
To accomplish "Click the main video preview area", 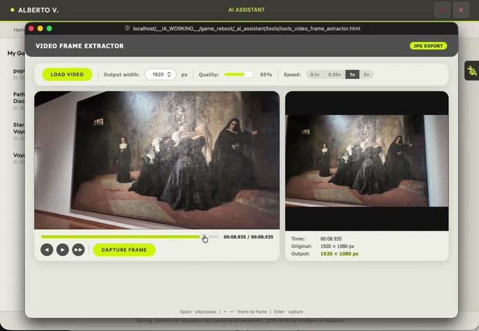I will [x=157, y=160].
